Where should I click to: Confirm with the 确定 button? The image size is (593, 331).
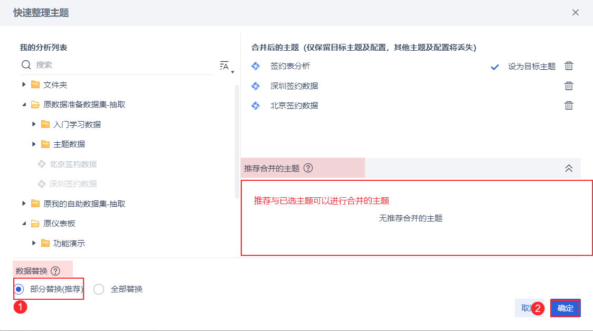[x=565, y=308]
